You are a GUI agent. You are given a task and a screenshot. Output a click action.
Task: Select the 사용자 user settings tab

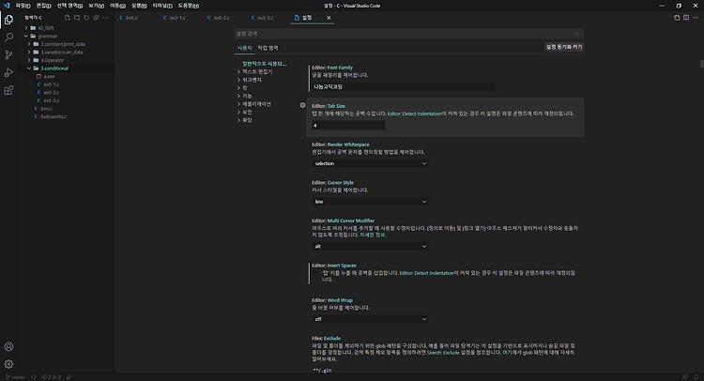(244, 48)
